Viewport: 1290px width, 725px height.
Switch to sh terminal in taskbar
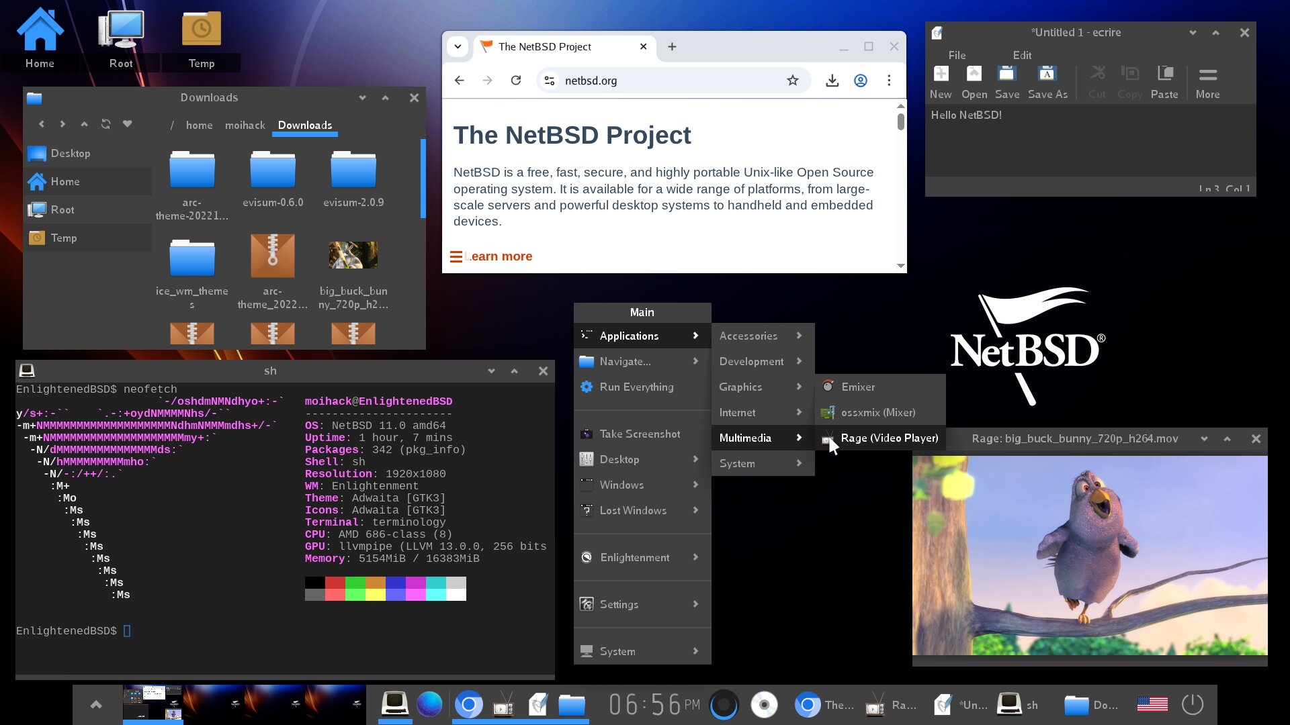click(x=1018, y=704)
